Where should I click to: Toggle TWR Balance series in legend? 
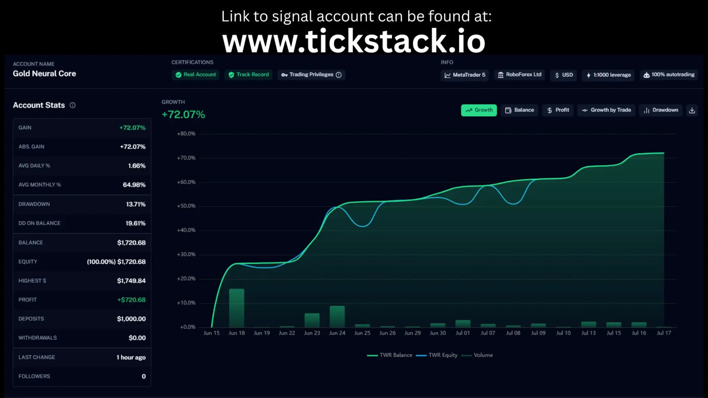click(390, 355)
